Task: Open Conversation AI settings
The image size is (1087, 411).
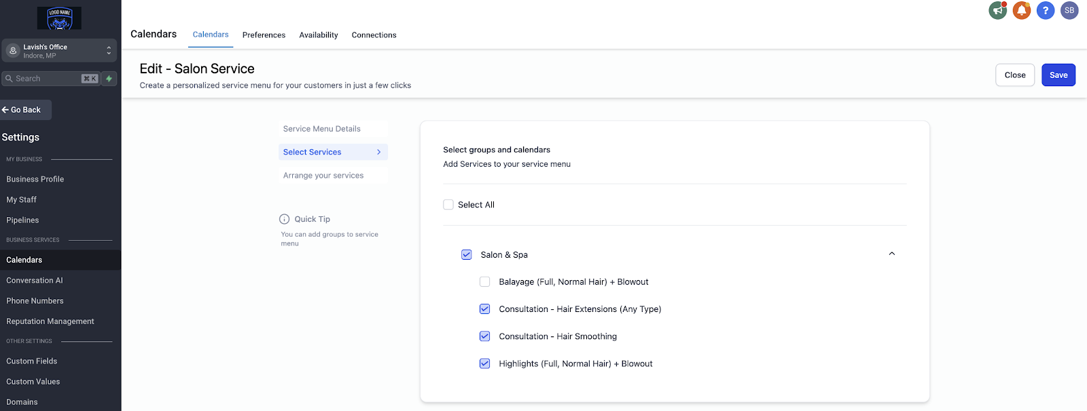Action: pos(35,280)
